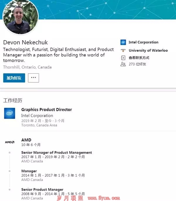Click the name Devon Nekechuk
The height and width of the screenshot is (201, 176).
26,42
